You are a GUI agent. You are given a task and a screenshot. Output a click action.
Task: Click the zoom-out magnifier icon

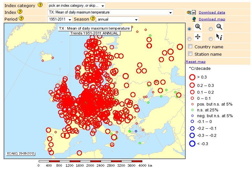pos(219,27)
